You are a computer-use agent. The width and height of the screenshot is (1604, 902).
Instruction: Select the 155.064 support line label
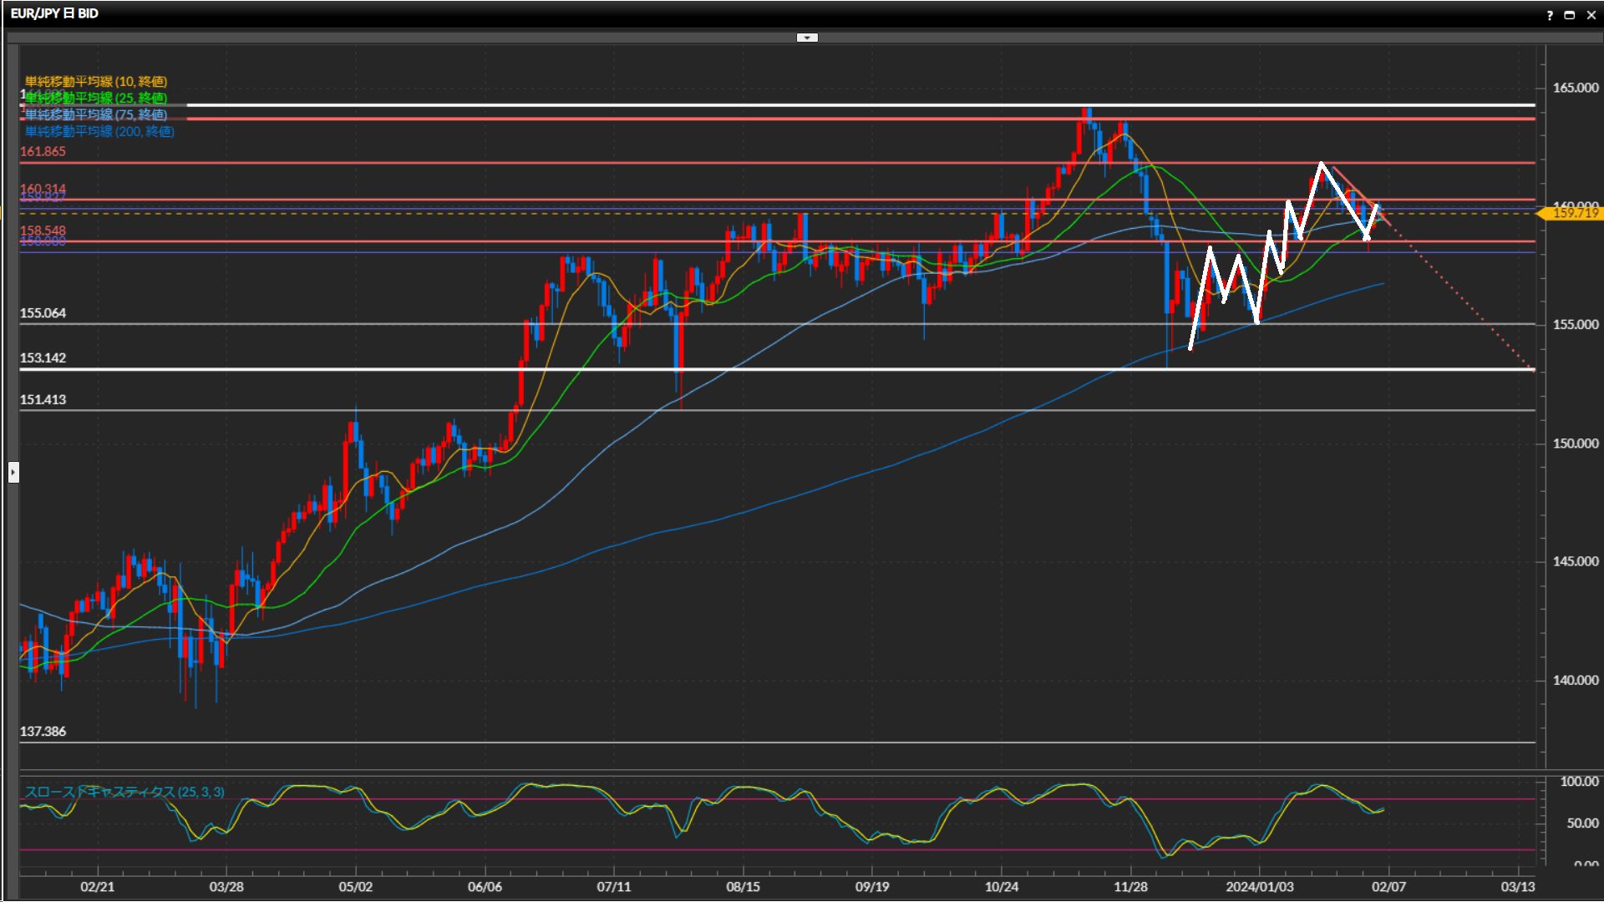click(x=43, y=313)
